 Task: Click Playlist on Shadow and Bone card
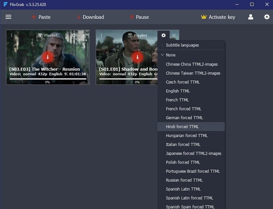tap(138, 36)
